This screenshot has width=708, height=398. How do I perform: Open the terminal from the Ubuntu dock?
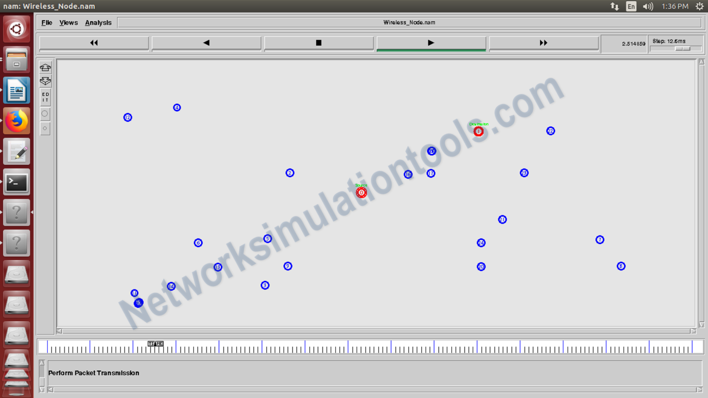click(x=17, y=182)
